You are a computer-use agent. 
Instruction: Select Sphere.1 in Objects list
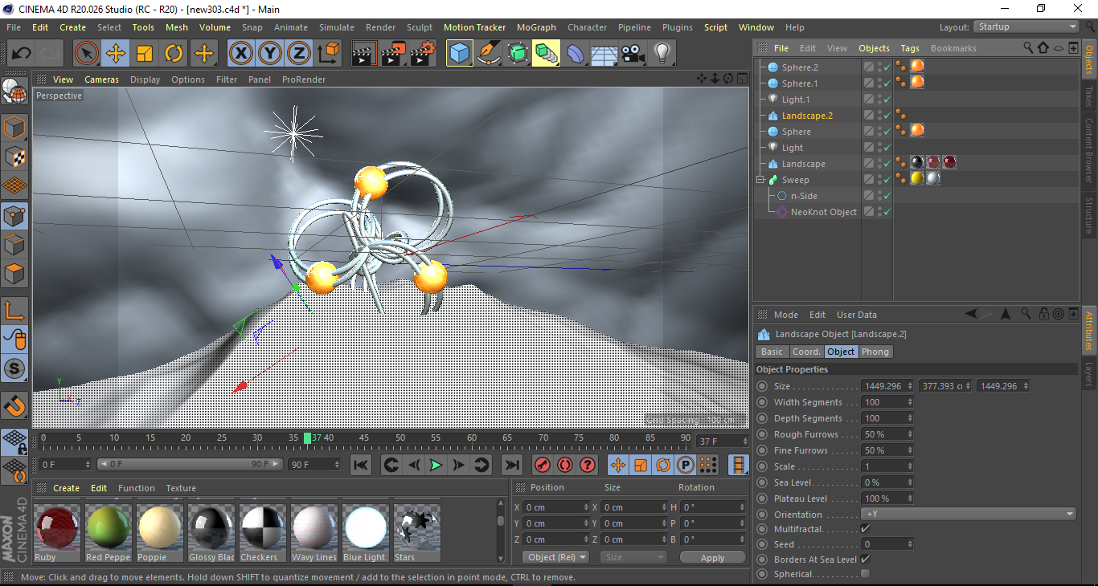point(800,83)
